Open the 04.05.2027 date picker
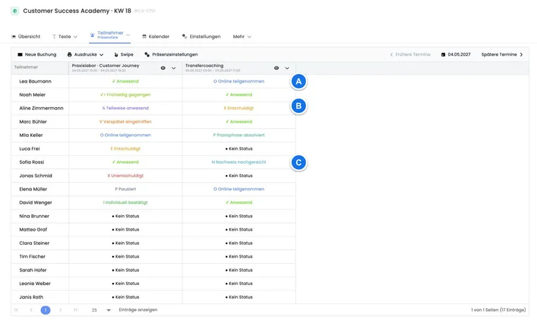Screen dimensions: 537x321 point(456,55)
